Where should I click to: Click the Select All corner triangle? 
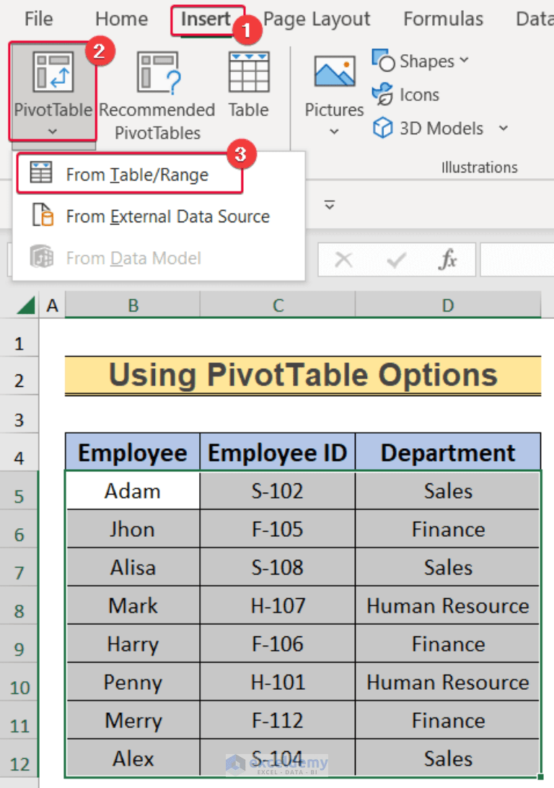27,307
